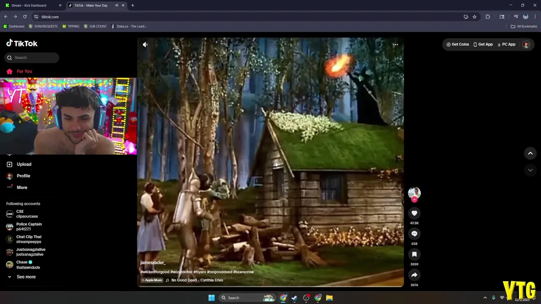541x304 pixels.
Task: Show hidden system tray icons
Action: pyautogui.click(x=485, y=298)
